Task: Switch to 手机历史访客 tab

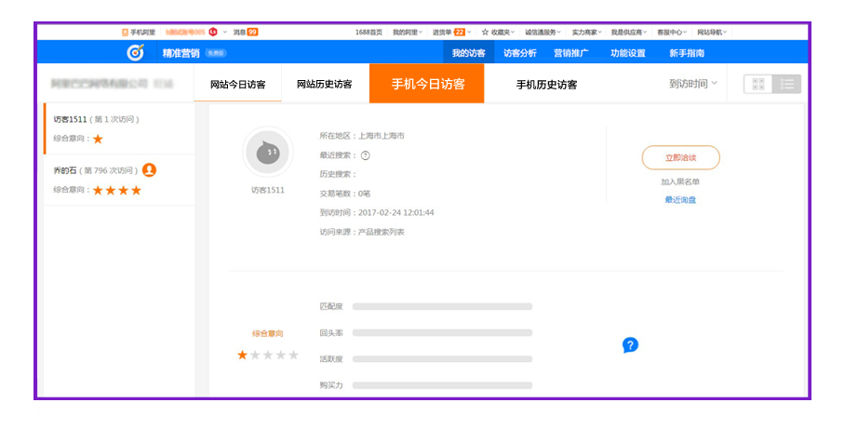Action: tap(546, 84)
